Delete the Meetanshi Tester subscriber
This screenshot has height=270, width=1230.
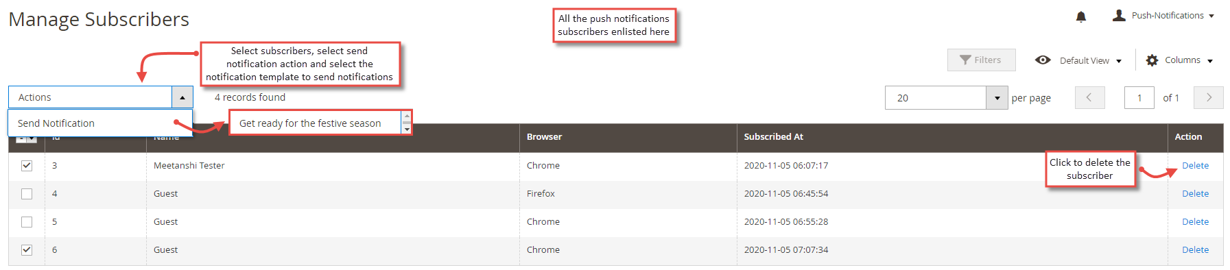1195,165
